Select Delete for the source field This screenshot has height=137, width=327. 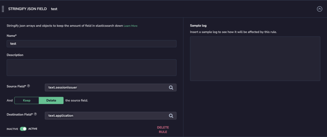(x=51, y=100)
